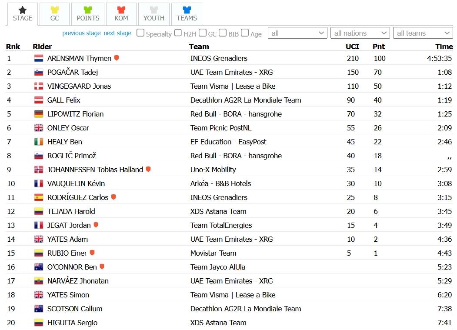This screenshot has height=330, width=457.
Task: Open EF Education - EasyPost team link
Action: 228,142
